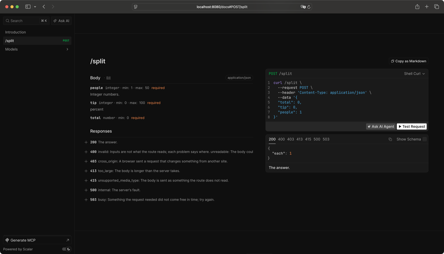Select the /split POST sidebar entry
Screen dimensions: 444x254
click(37, 41)
